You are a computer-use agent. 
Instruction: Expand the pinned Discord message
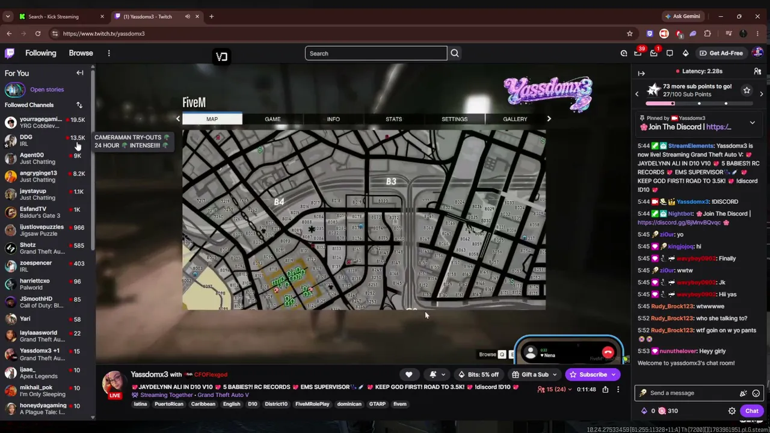tap(752, 123)
